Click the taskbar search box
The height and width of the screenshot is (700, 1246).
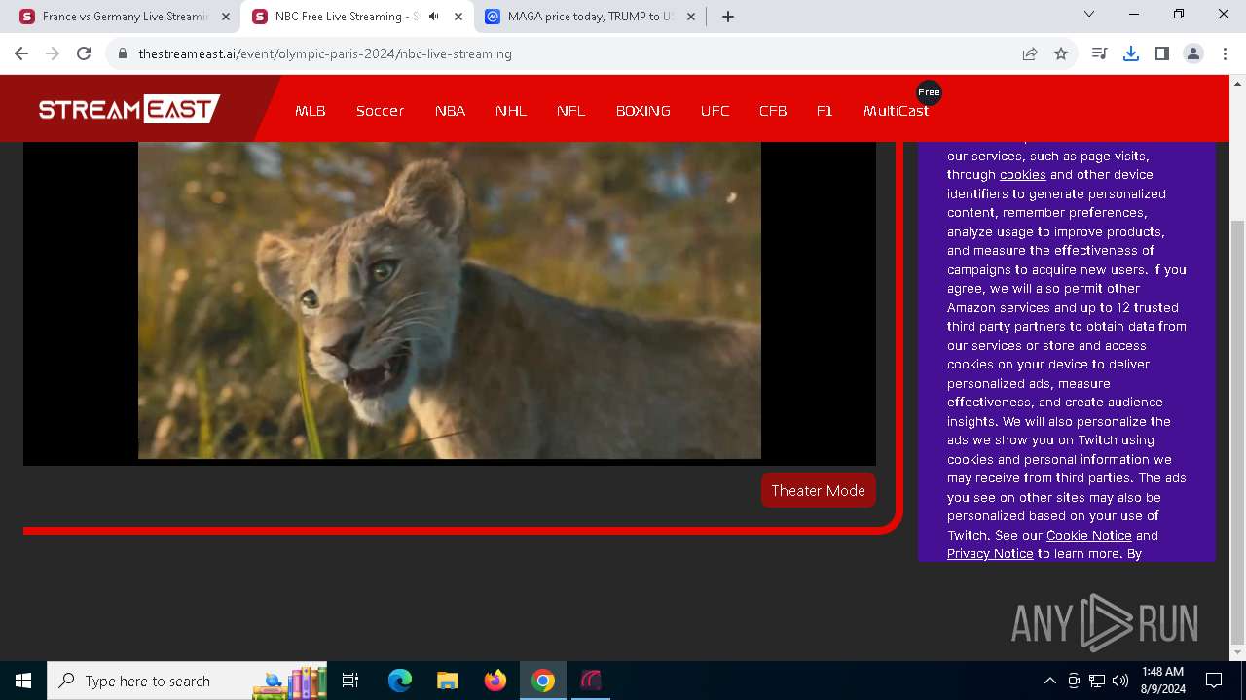[x=187, y=681]
